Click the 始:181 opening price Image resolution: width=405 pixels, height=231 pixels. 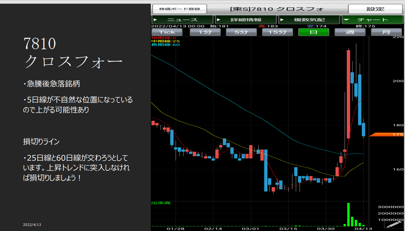[219, 26]
